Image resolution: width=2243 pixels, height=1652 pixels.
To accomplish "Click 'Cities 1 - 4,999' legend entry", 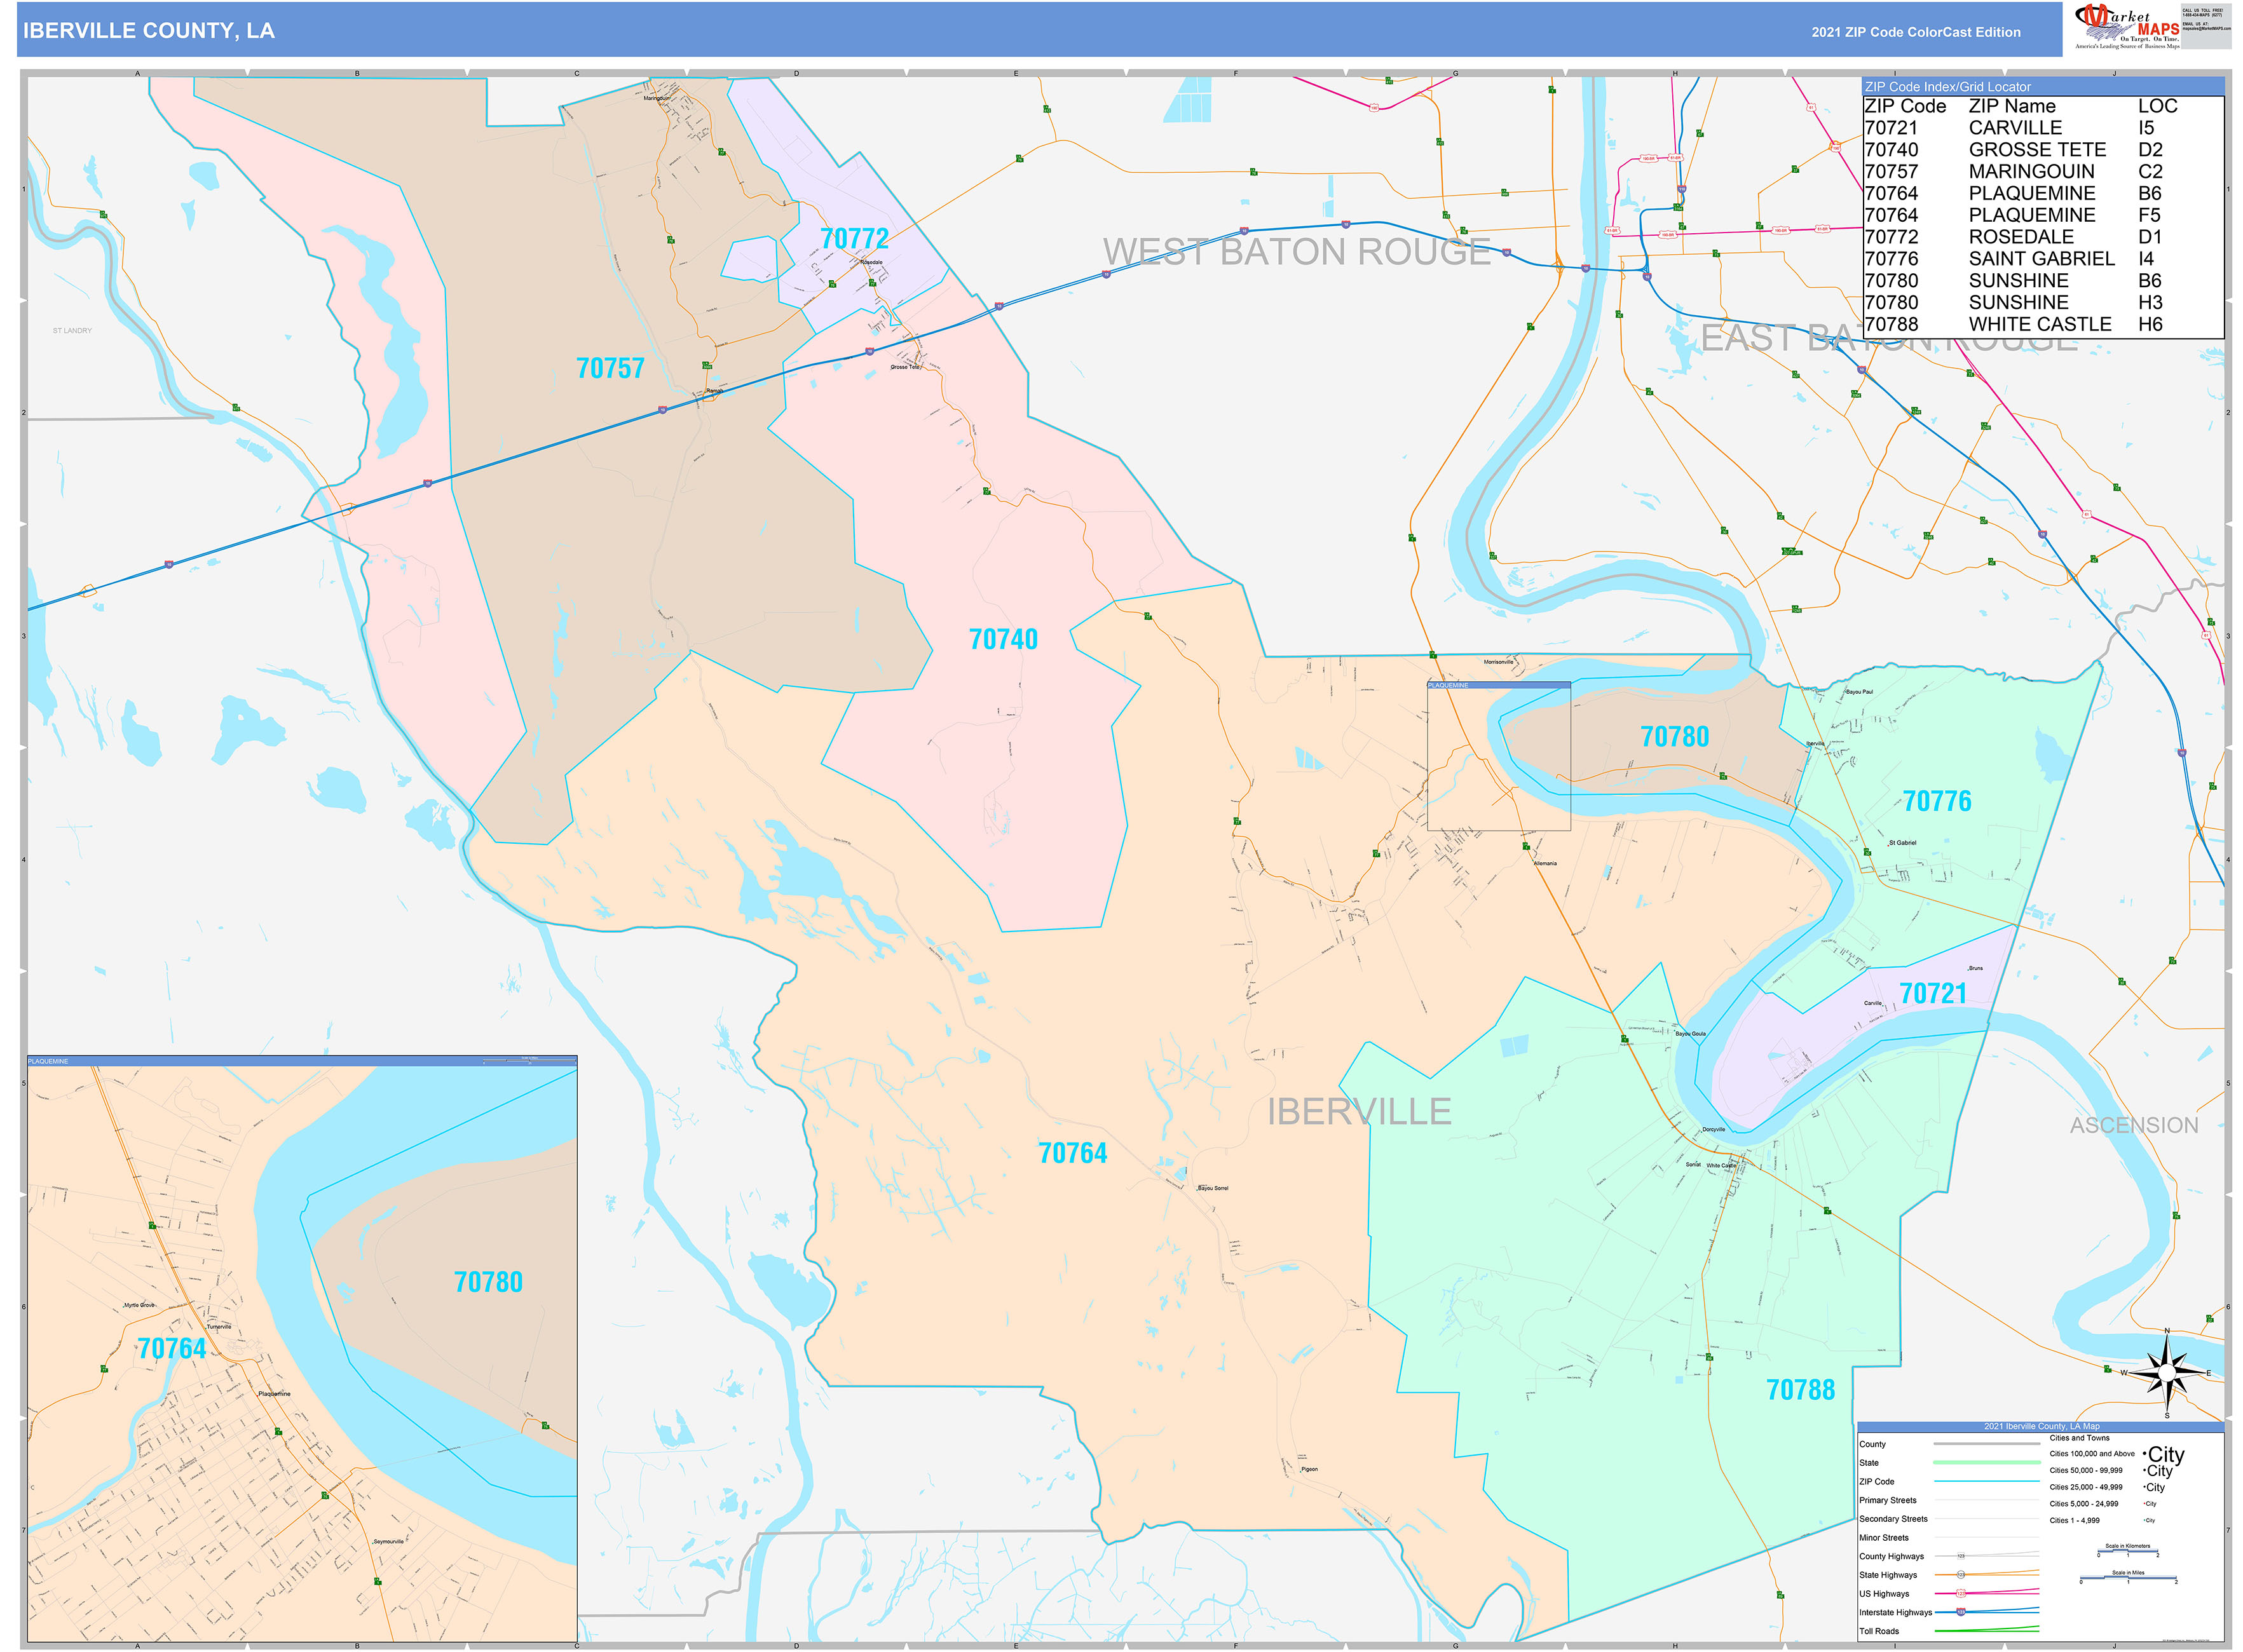I will click(2074, 1520).
